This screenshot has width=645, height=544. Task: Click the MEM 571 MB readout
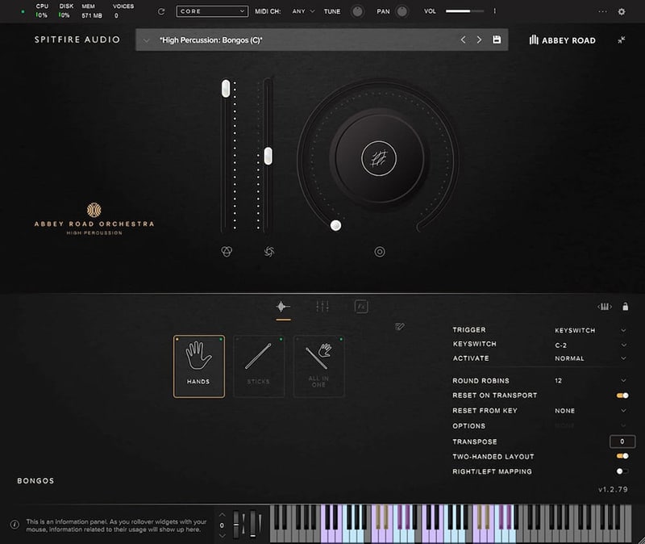pos(91,11)
